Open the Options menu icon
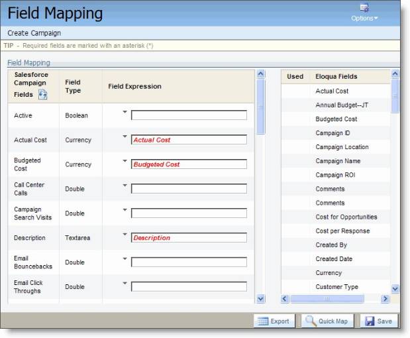410x338 pixels. click(x=364, y=8)
